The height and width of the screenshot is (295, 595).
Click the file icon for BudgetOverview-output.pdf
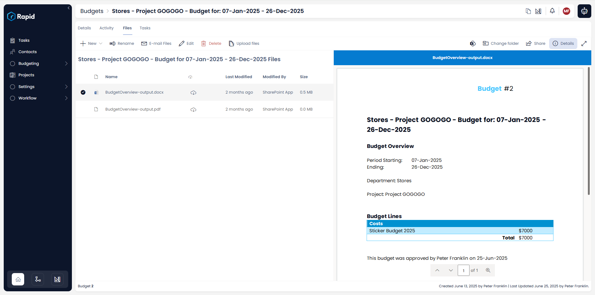[x=96, y=109]
